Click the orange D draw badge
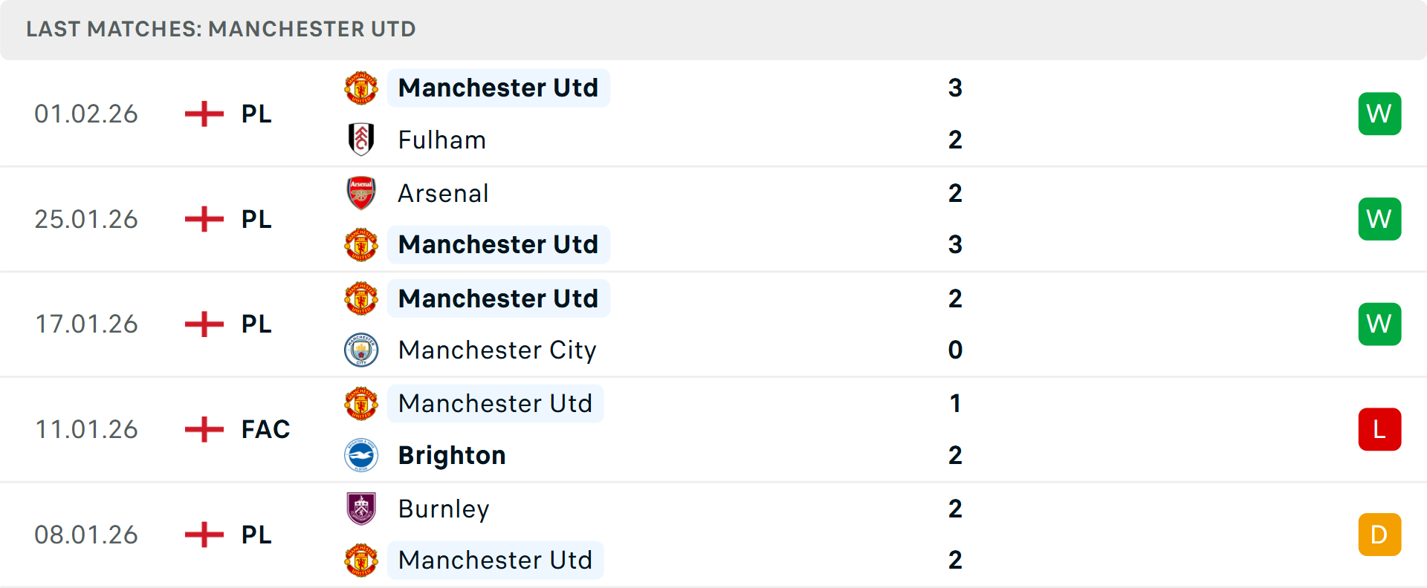 point(1379,535)
